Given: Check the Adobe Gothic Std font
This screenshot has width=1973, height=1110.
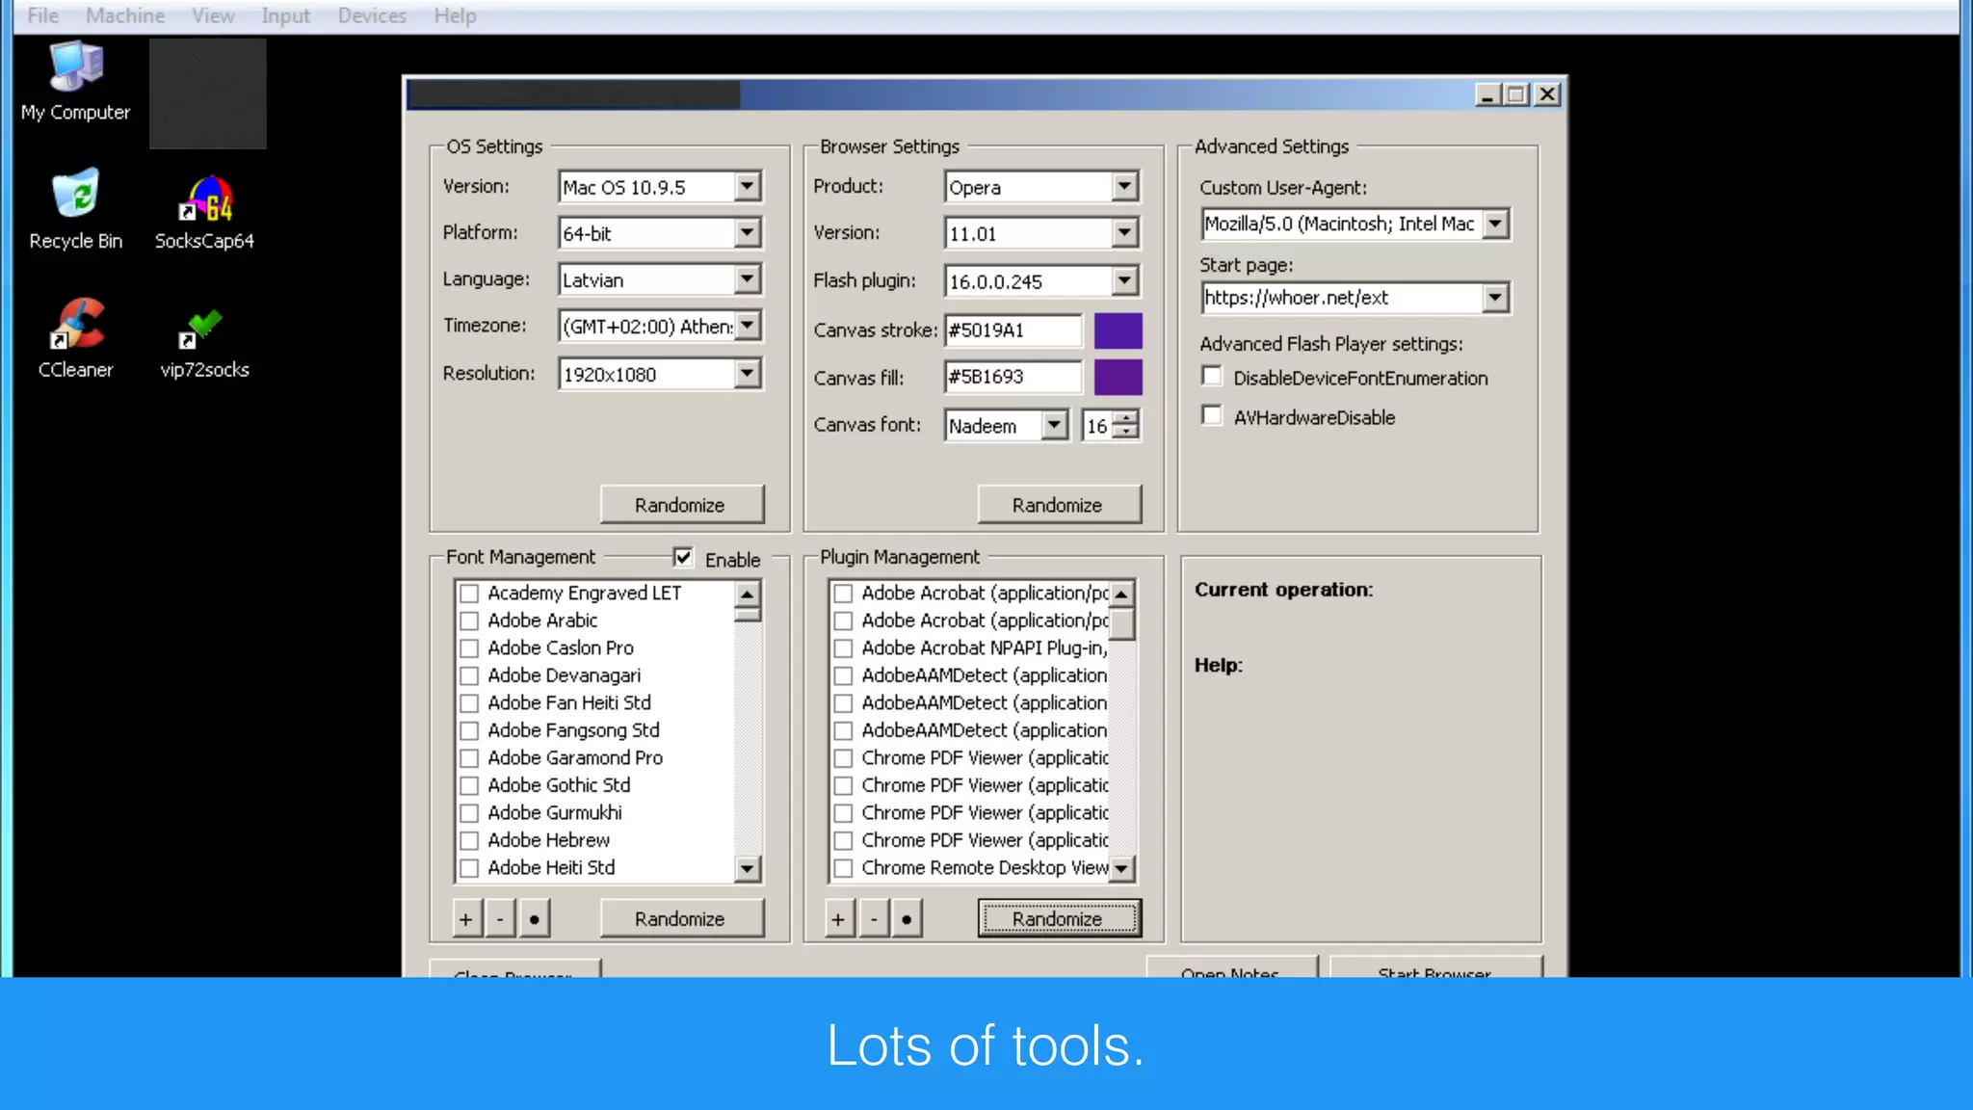Looking at the screenshot, I should [x=469, y=786].
